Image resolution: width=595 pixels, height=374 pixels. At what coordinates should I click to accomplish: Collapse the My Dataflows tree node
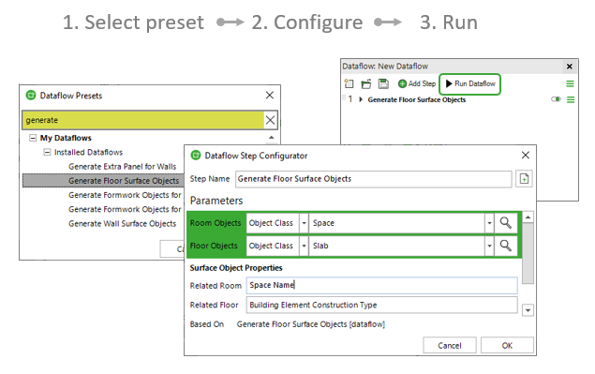point(33,138)
